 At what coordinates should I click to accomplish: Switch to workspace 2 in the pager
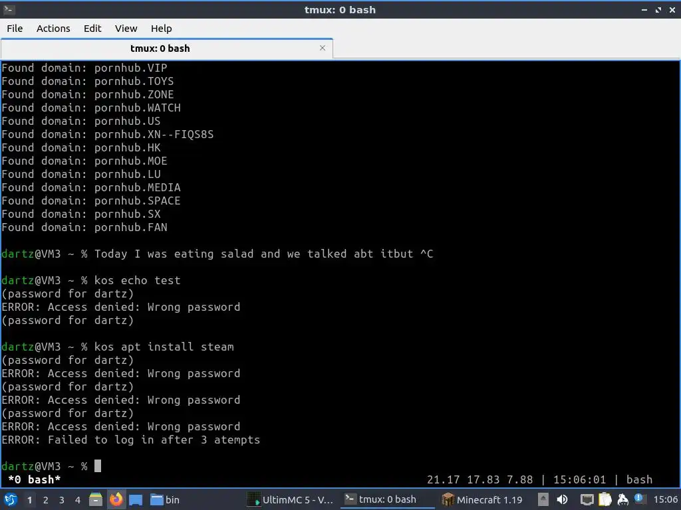tap(46, 500)
